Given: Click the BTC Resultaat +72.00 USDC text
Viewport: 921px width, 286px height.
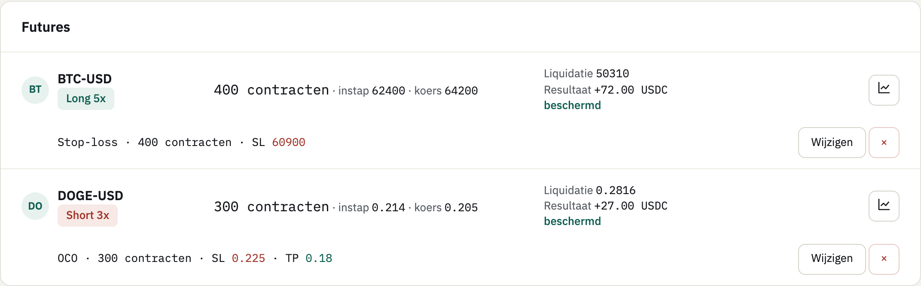Looking at the screenshot, I should tap(606, 90).
